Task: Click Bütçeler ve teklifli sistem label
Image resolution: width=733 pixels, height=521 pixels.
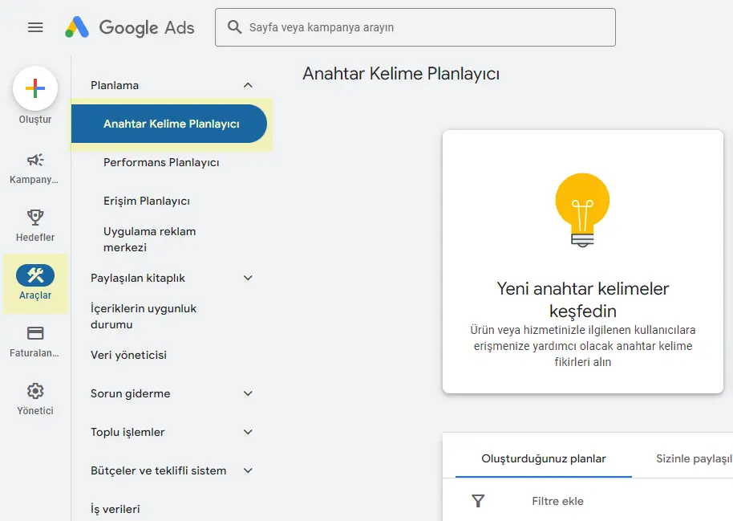Action: [x=159, y=470]
